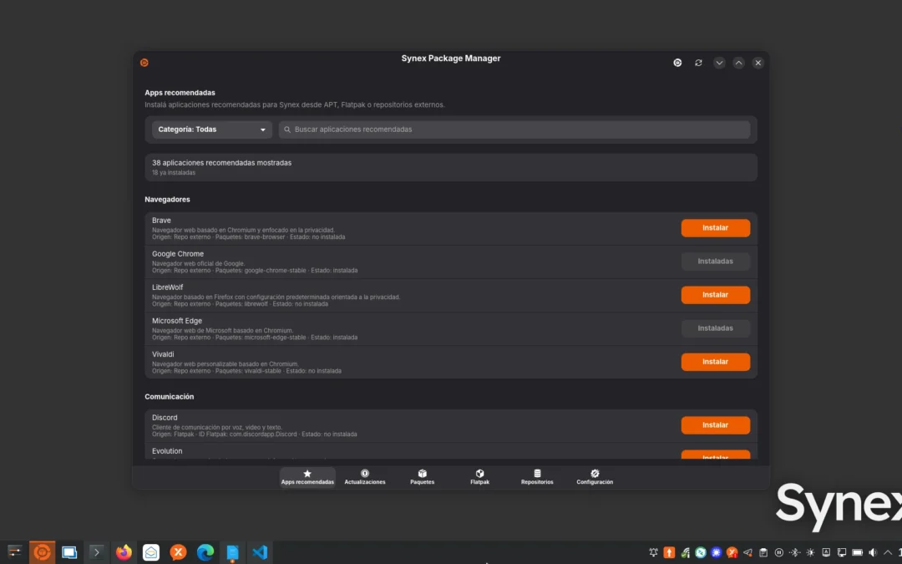
Task: Launch Firefox from the taskbar
Action: coord(124,552)
